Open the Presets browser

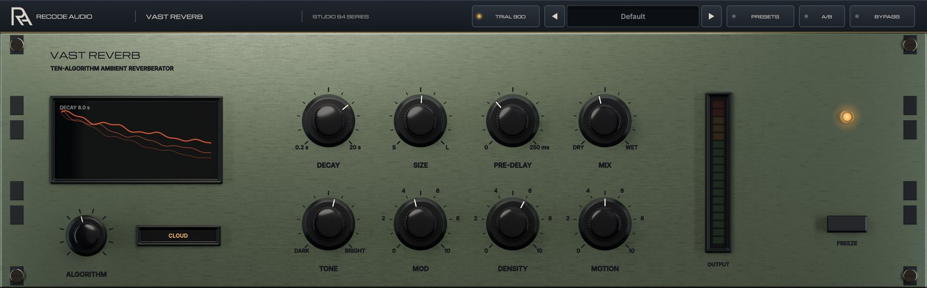point(760,16)
